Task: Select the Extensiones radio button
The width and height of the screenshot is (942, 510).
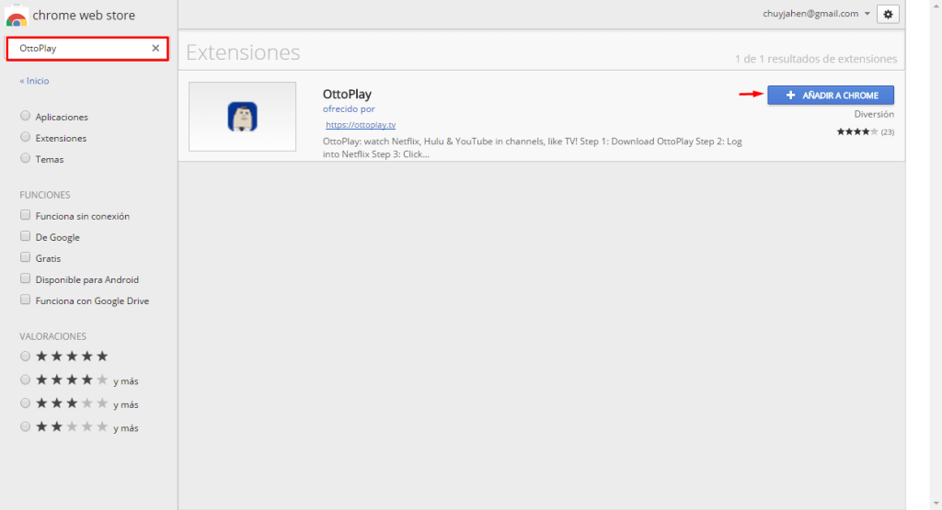Action: 25,137
